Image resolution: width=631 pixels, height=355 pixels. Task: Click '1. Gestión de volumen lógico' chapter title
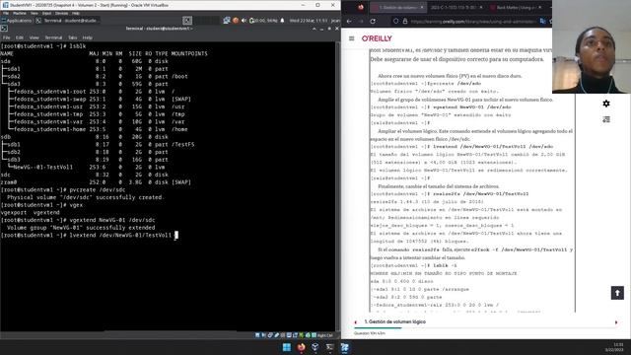[394, 322]
